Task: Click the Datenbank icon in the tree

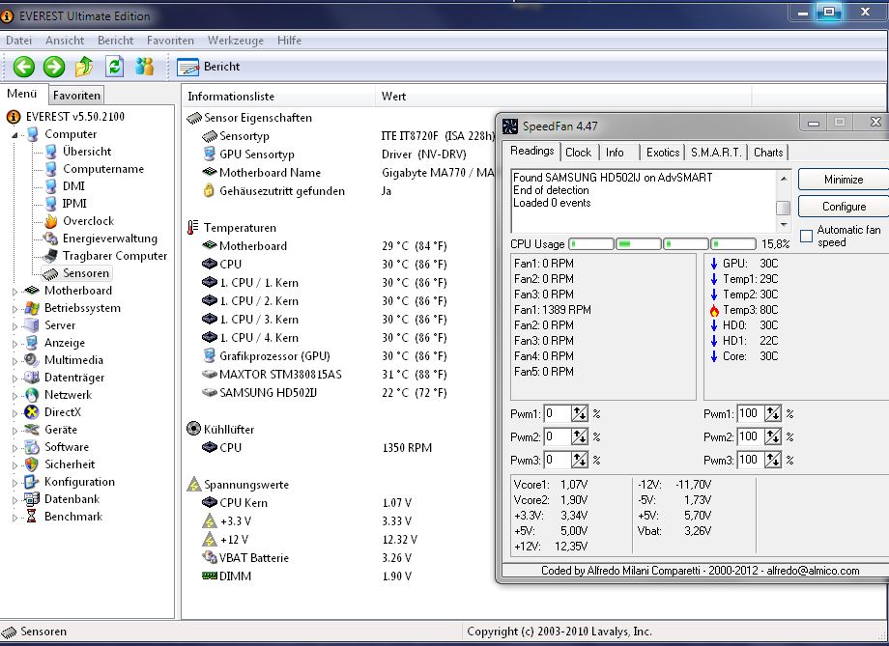Action: coord(32,499)
